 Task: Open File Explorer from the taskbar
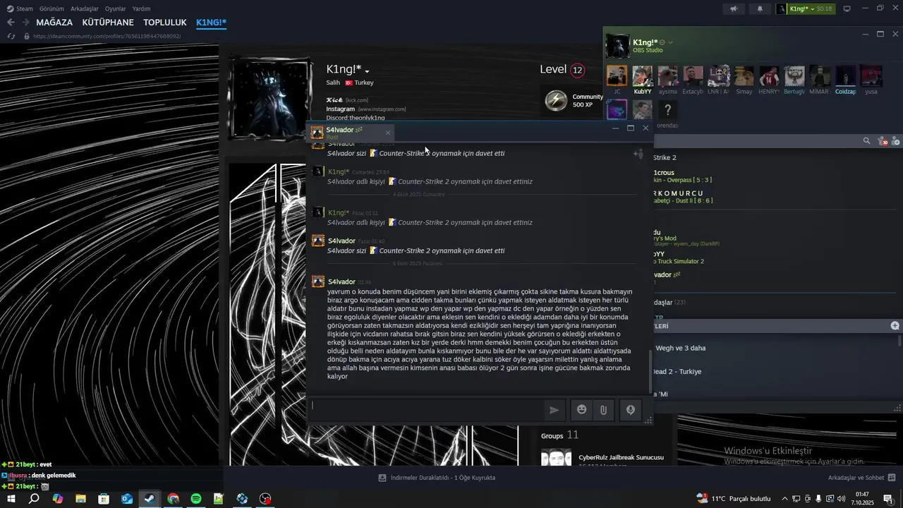80,499
